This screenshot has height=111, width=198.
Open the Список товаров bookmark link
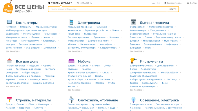click(x=173, y=3)
